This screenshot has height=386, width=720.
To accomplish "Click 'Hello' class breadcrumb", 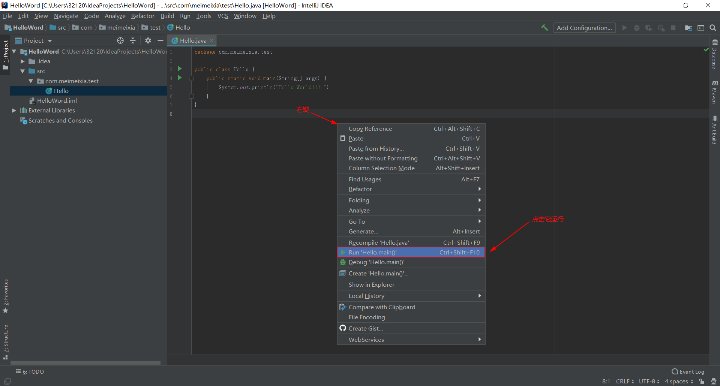I will click(x=178, y=27).
